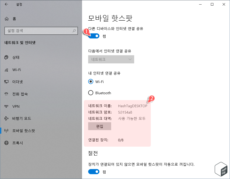Click the back arrow to previous page
This screenshot has width=230, height=179.
tap(6, 4)
